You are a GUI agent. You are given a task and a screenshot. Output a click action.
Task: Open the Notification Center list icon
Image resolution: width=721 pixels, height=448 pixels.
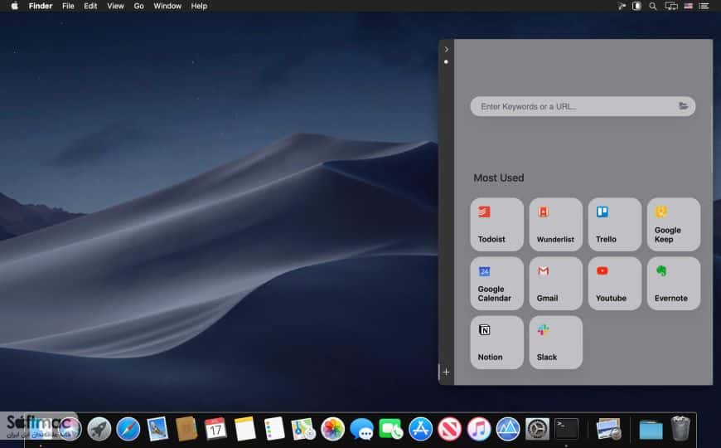[x=704, y=6]
